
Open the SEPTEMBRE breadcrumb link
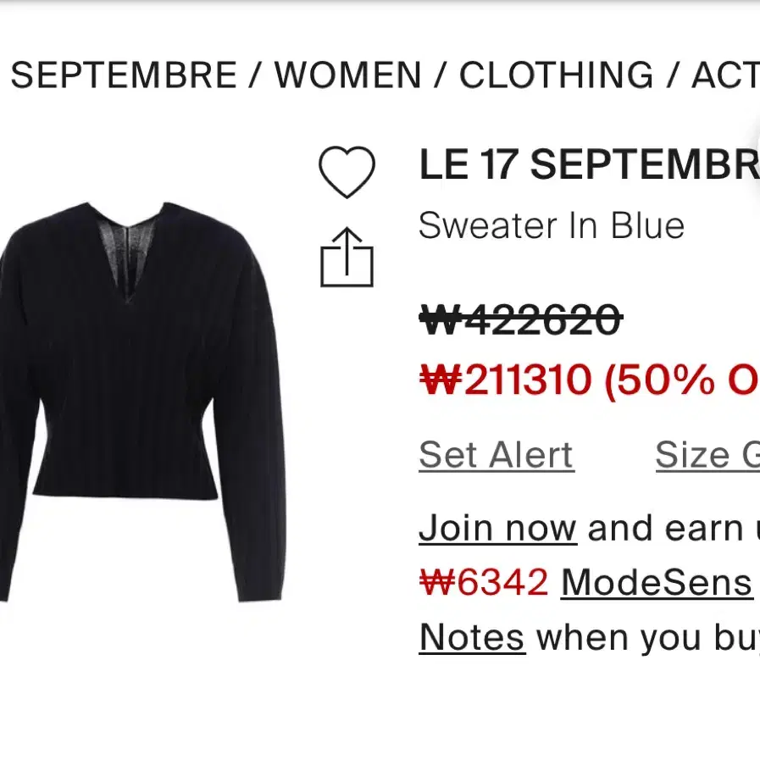click(x=124, y=75)
